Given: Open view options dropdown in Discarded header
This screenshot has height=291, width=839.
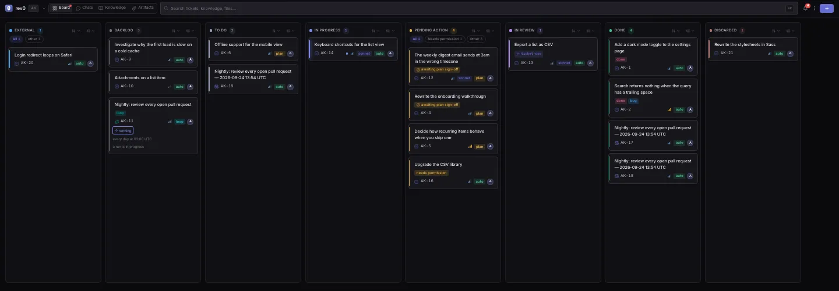Looking at the screenshot, I should 791,30.
